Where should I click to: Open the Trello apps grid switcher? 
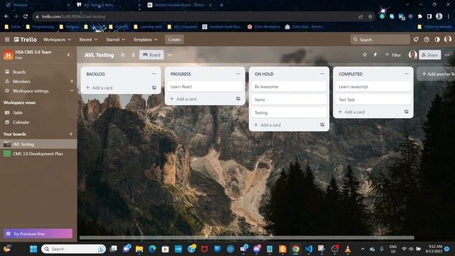tap(7, 40)
